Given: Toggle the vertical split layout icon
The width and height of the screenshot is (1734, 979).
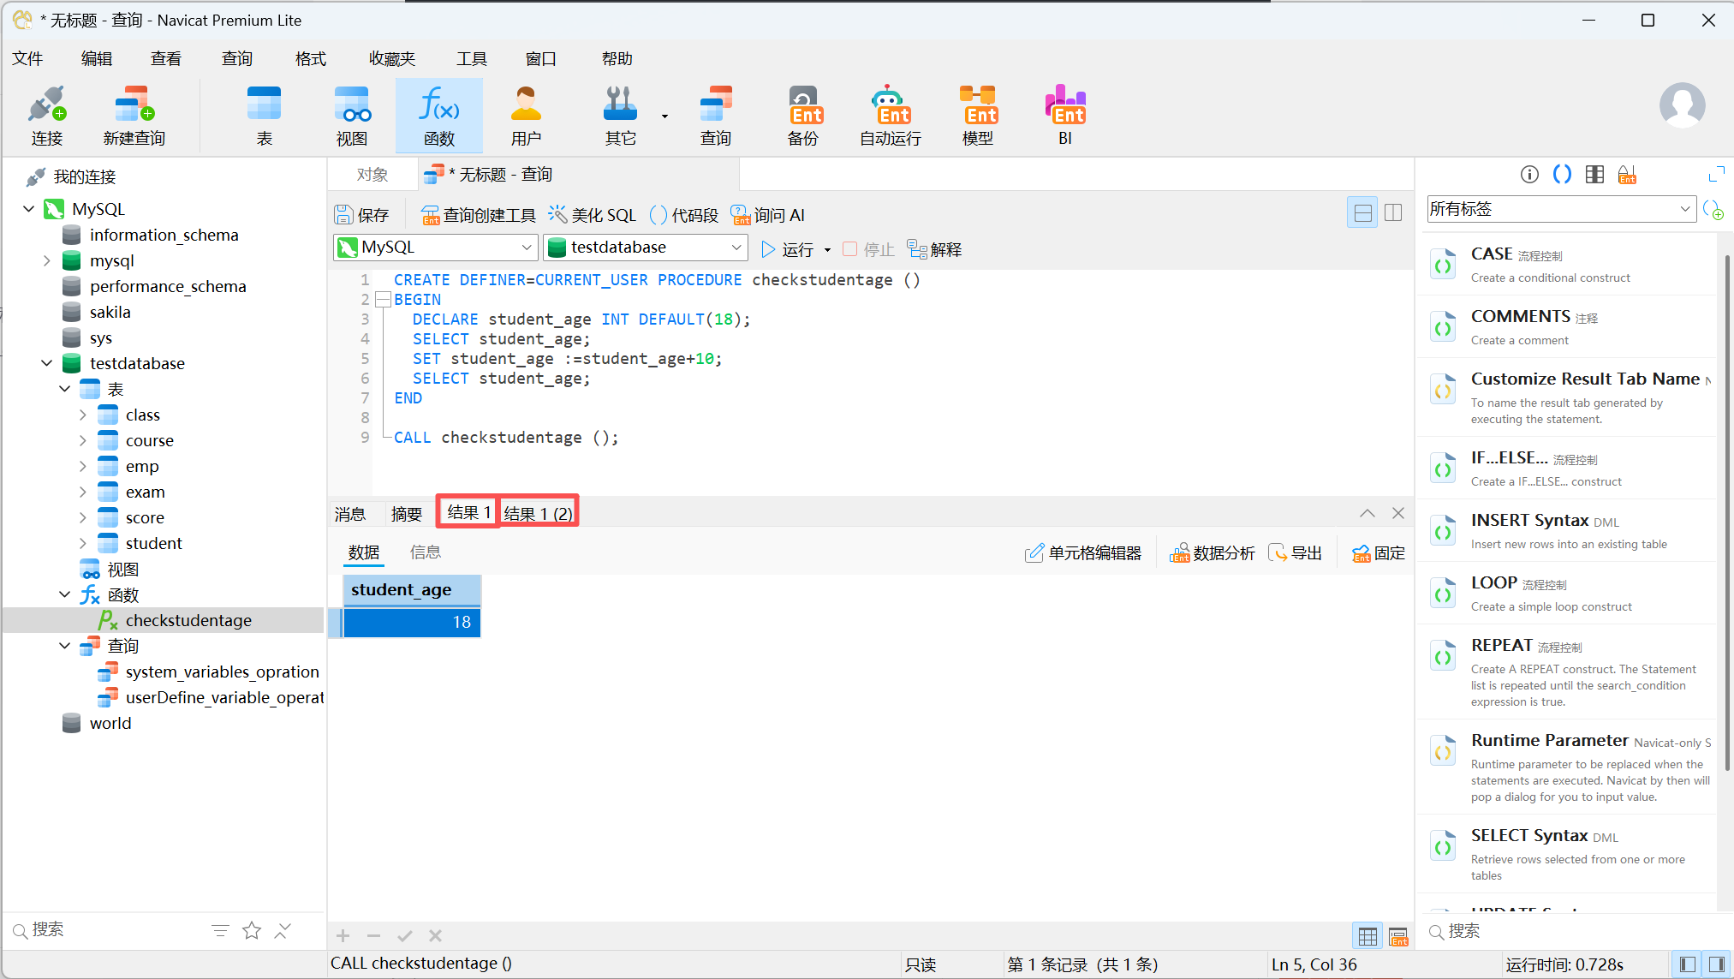Looking at the screenshot, I should tap(1393, 212).
